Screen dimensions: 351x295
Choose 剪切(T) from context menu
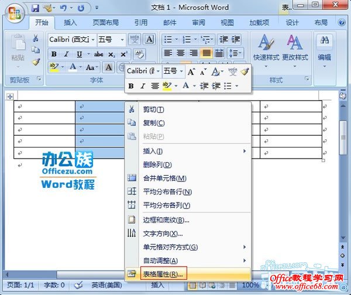[x=188, y=109]
